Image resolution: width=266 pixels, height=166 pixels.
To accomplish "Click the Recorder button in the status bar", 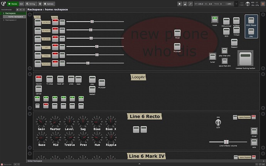I will [6, 164].
